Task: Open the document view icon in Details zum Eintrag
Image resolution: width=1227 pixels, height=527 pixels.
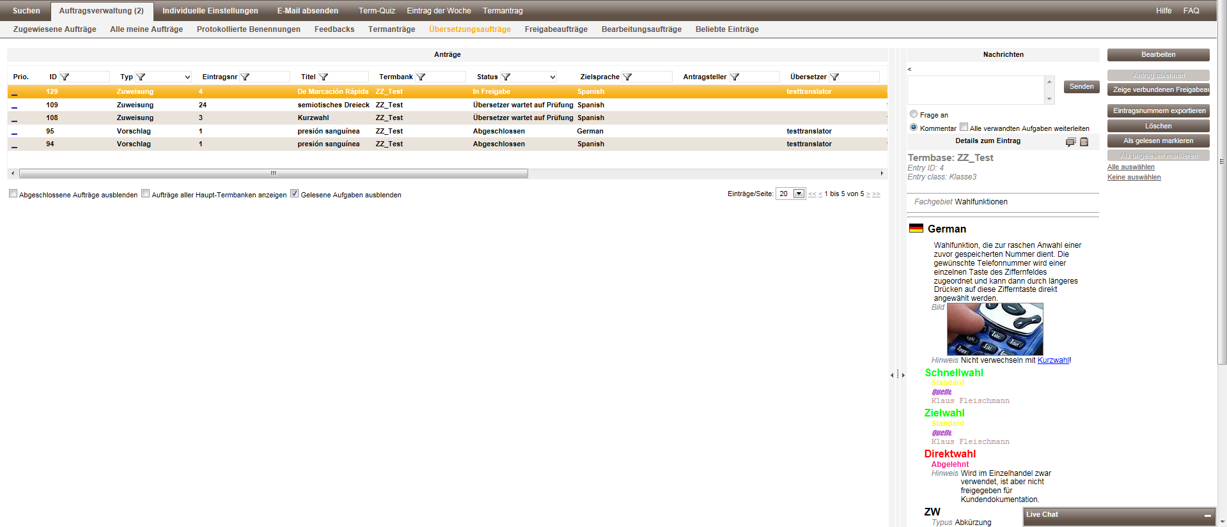Action: [1084, 142]
